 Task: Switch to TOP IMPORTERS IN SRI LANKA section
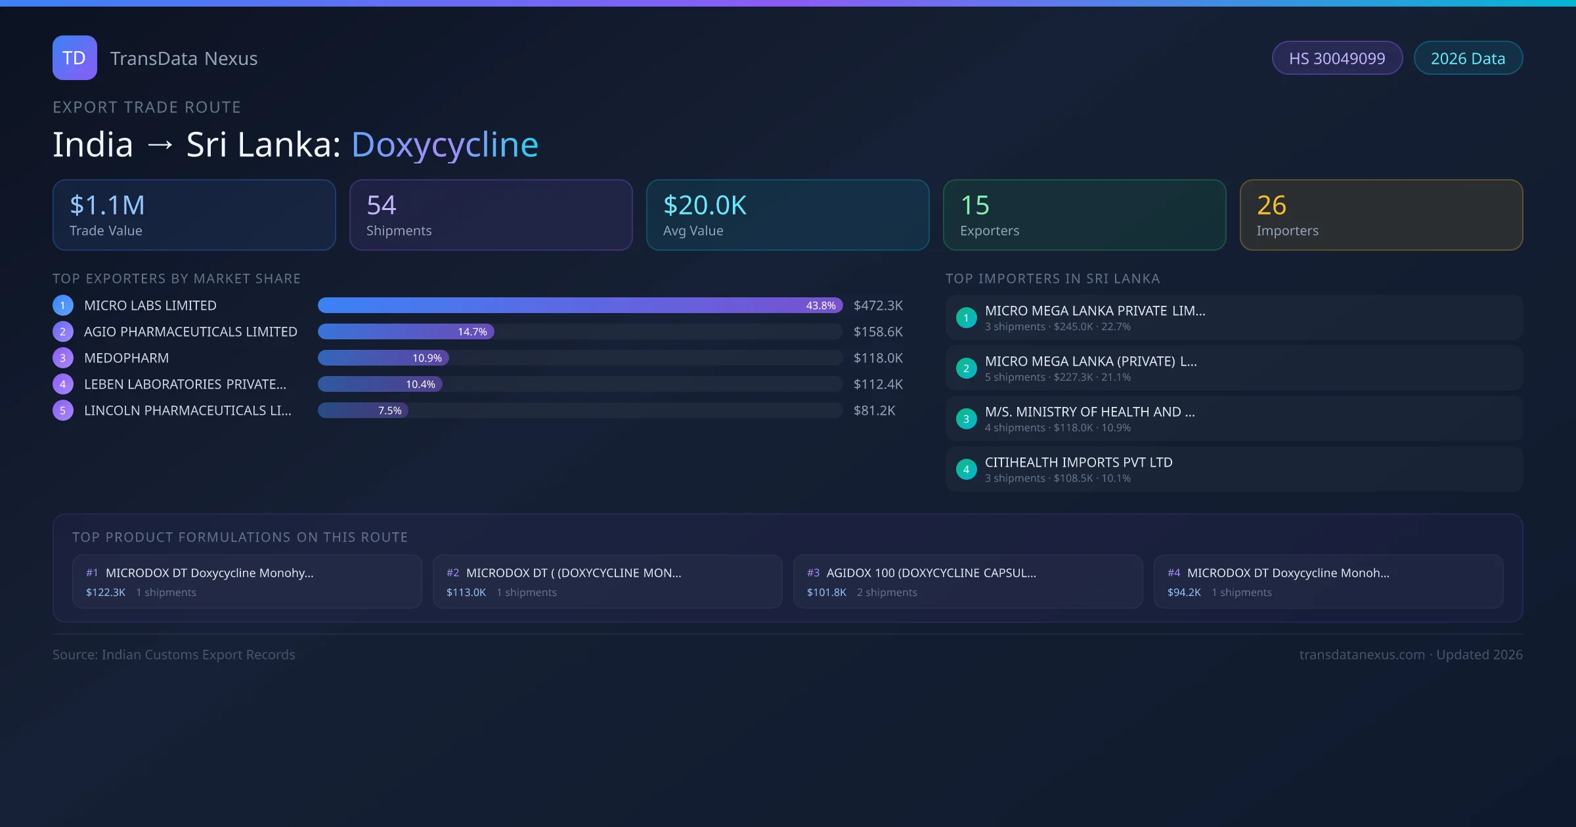click(1053, 278)
